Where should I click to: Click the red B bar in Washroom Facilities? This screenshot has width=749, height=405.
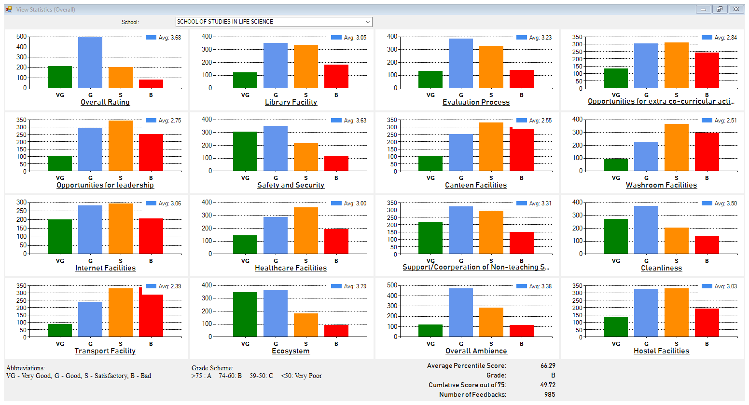click(707, 152)
